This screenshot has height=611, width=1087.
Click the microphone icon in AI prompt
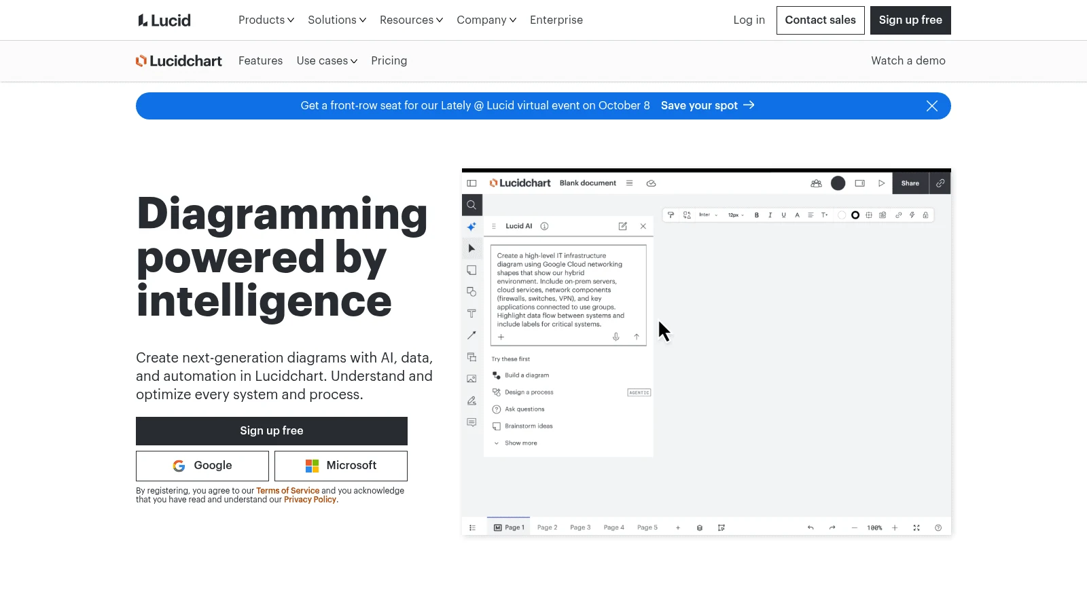(616, 337)
